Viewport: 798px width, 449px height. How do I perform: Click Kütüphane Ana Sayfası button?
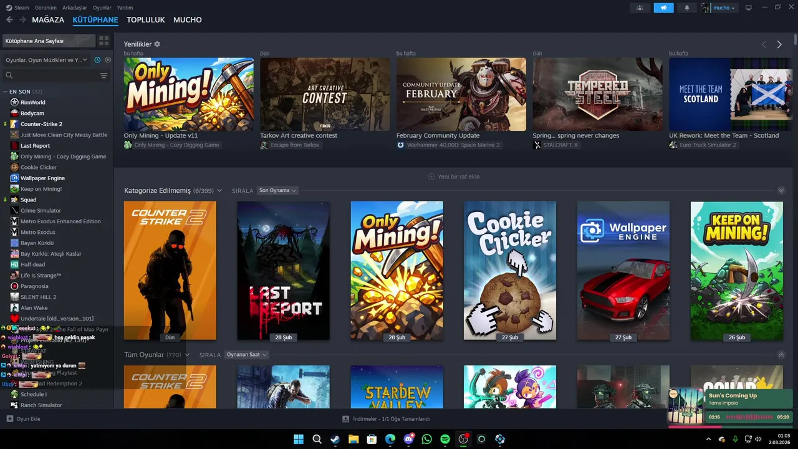click(x=49, y=41)
